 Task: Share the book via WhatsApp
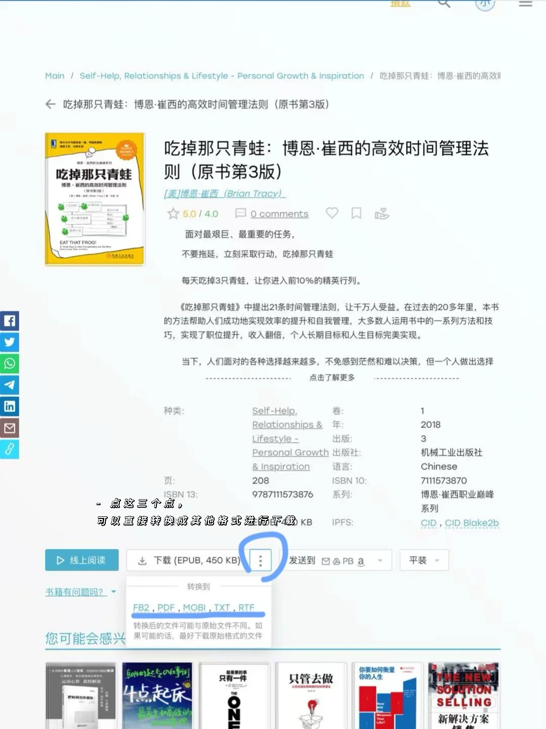9,363
